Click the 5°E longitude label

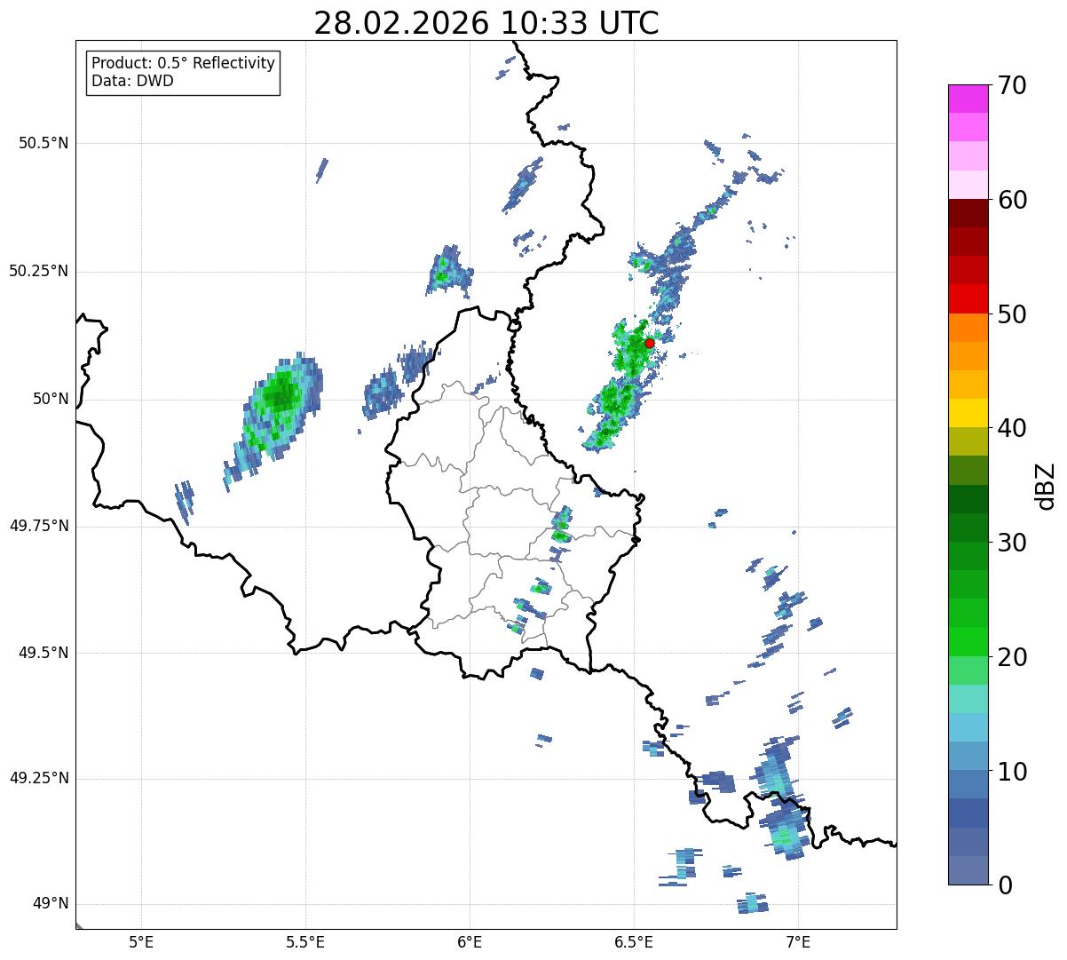[141, 941]
